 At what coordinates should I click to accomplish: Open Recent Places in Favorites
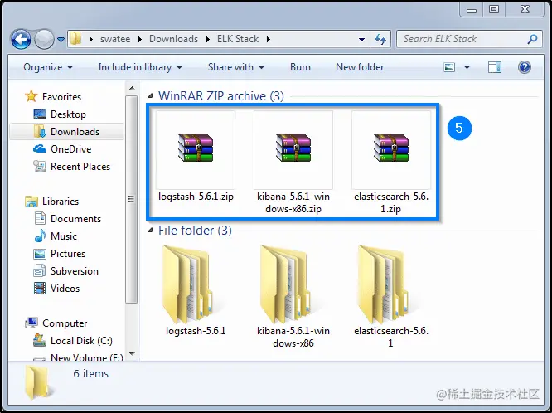tap(80, 167)
